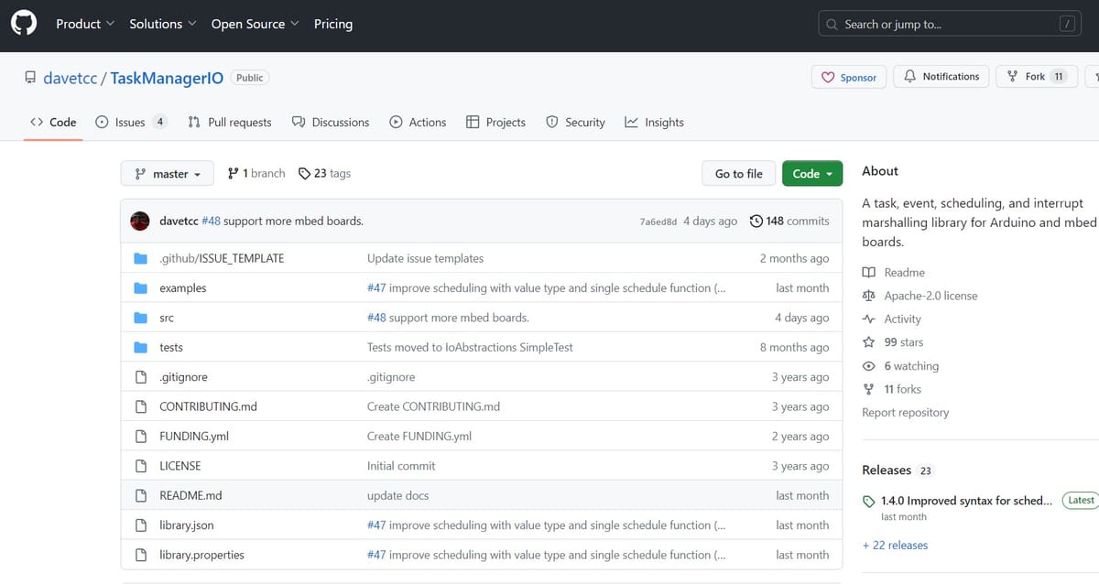Open the Apache-2.0 license link
This screenshot has height=584, width=1099.
(x=930, y=296)
